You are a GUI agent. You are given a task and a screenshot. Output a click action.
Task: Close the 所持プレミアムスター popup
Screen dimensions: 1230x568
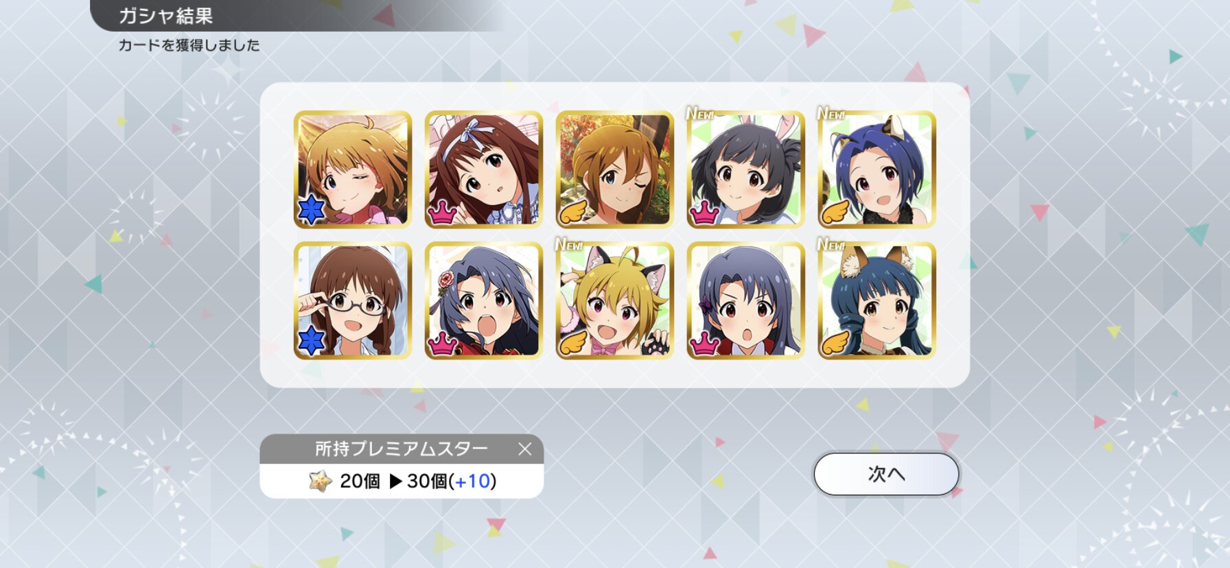pyautogui.click(x=525, y=449)
